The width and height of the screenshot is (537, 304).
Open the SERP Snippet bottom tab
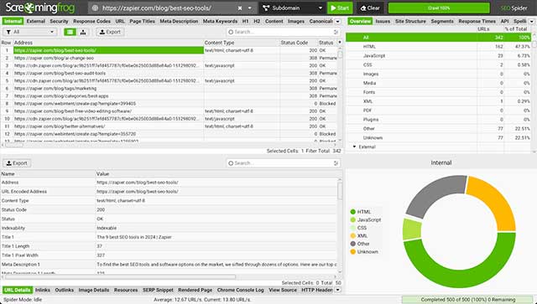coord(158,290)
